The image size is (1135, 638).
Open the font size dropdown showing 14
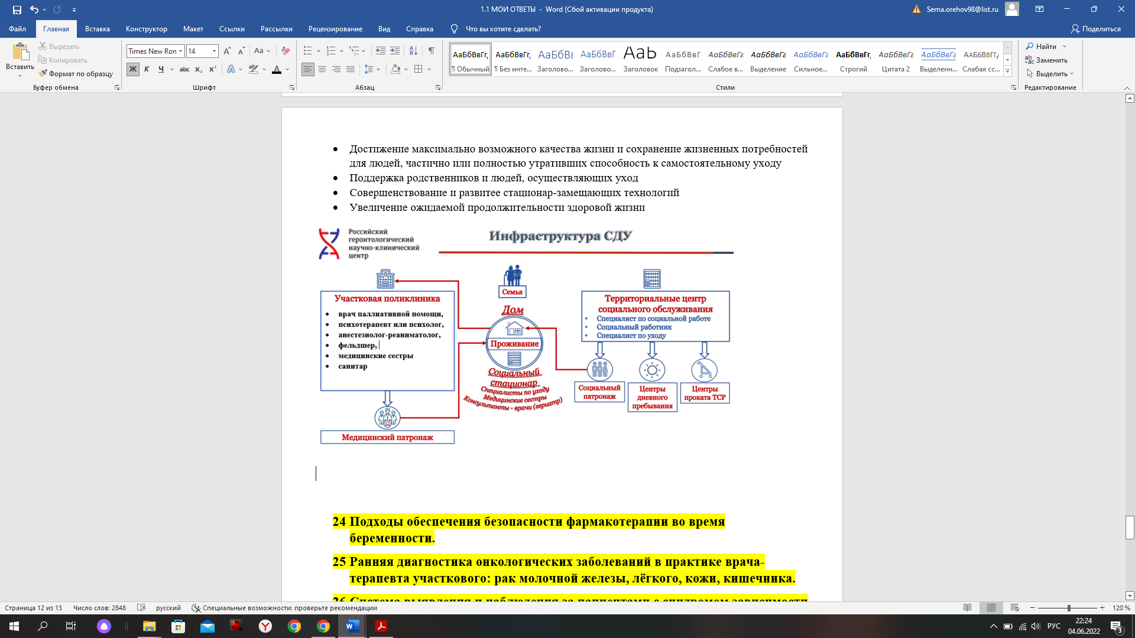[x=215, y=51]
